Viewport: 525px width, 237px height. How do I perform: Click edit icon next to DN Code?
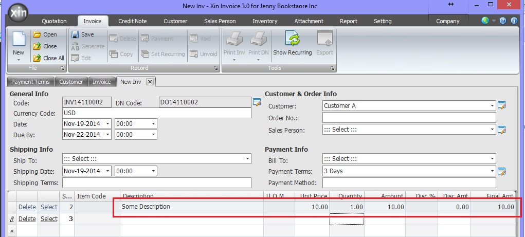point(257,102)
